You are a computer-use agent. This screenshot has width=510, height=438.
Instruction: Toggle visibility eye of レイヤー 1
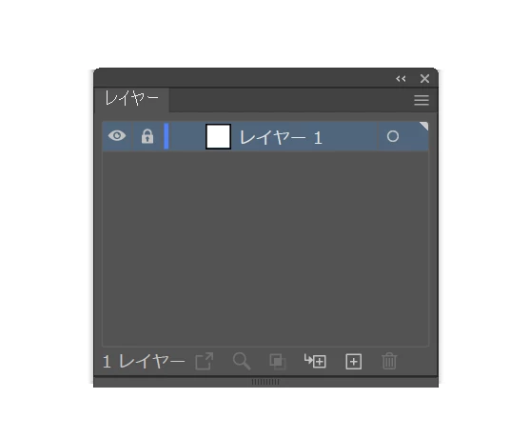click(x=117, y=136)
